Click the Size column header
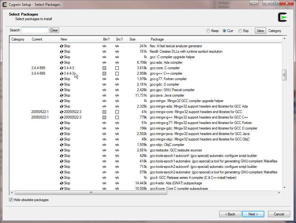Screen dimensions: 296x223 138,39
